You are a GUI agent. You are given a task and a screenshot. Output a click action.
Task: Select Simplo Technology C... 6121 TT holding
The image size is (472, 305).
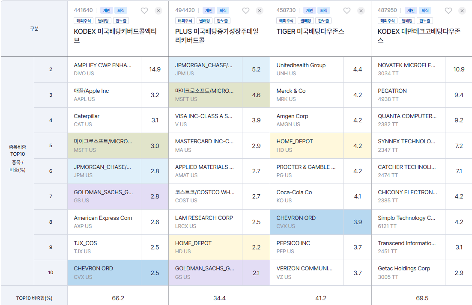click(408, 222)
